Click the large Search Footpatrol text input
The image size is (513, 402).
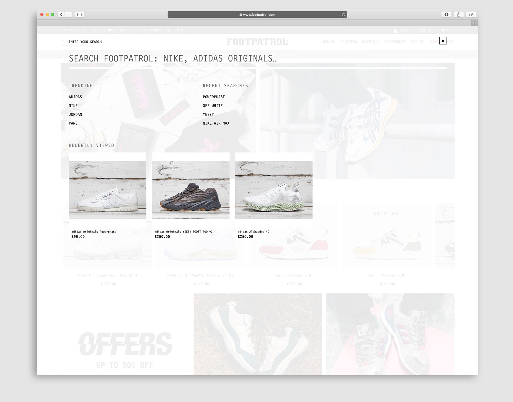click(258, 59)
